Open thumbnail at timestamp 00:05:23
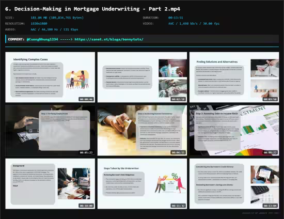This screenshot has width=284, height=219. 50,131
